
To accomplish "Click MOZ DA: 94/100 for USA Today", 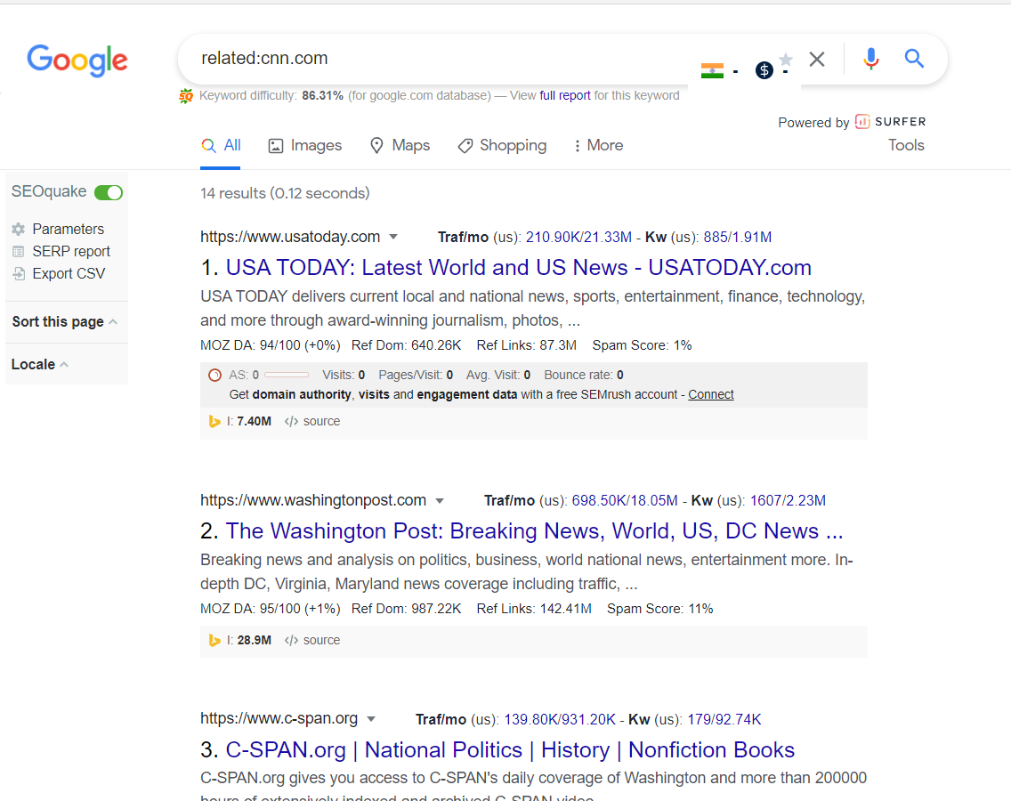I will tap(271, 345).
